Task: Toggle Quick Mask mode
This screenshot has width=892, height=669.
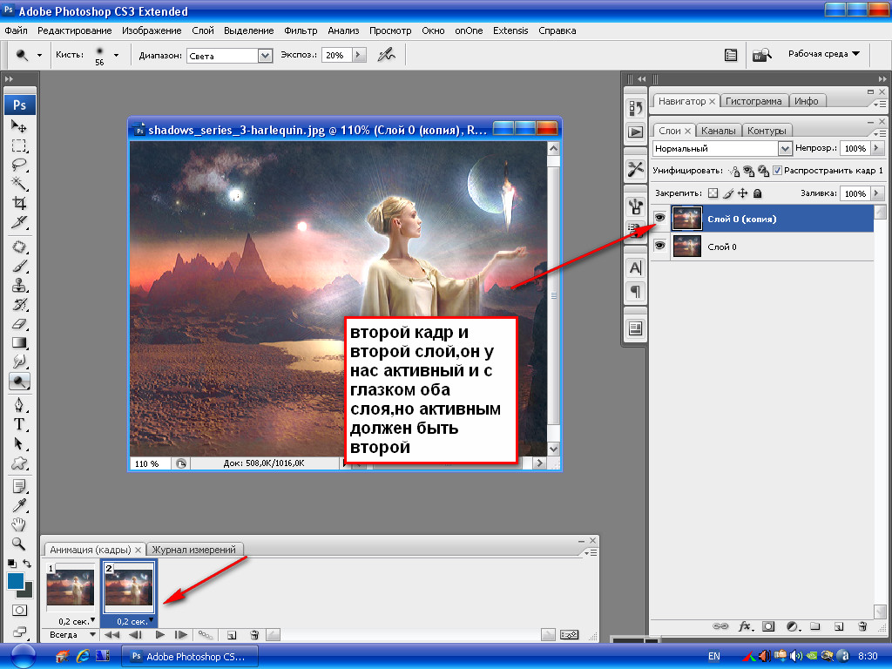Action: coord(19,610)
